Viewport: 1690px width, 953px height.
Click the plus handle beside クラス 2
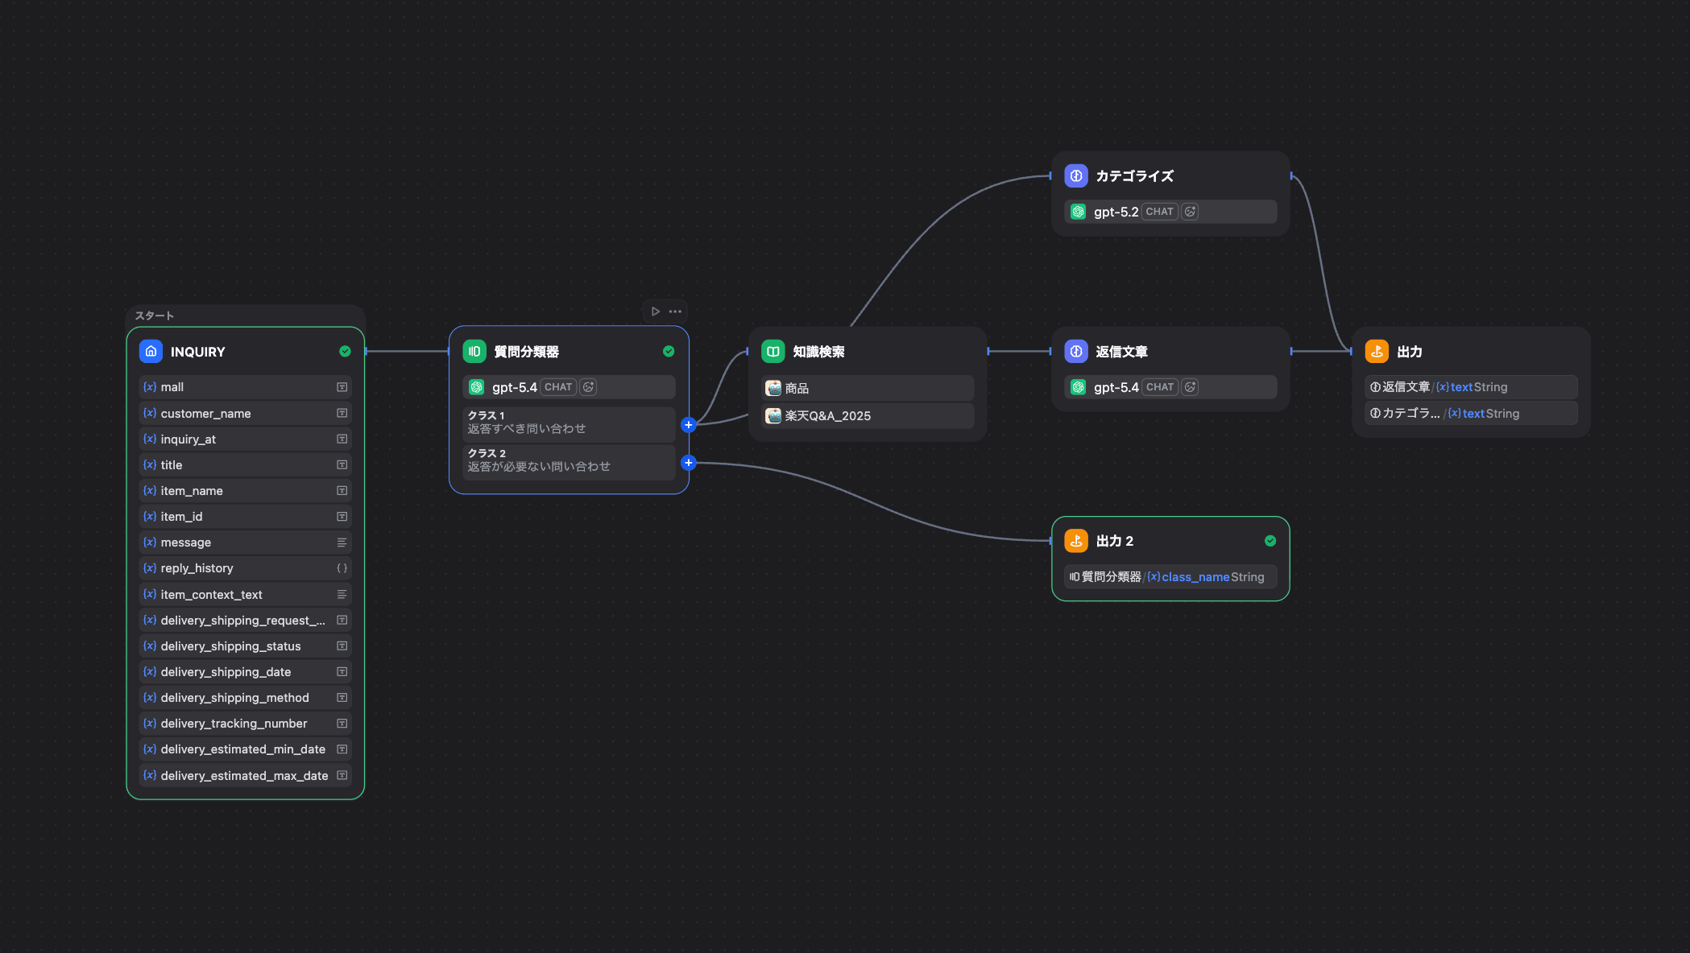pyautogui.click(x=688, y=463)
